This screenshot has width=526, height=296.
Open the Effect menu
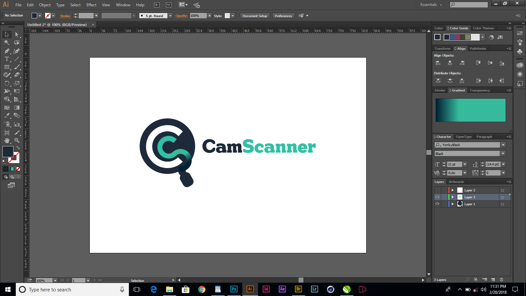click(91, 5)
